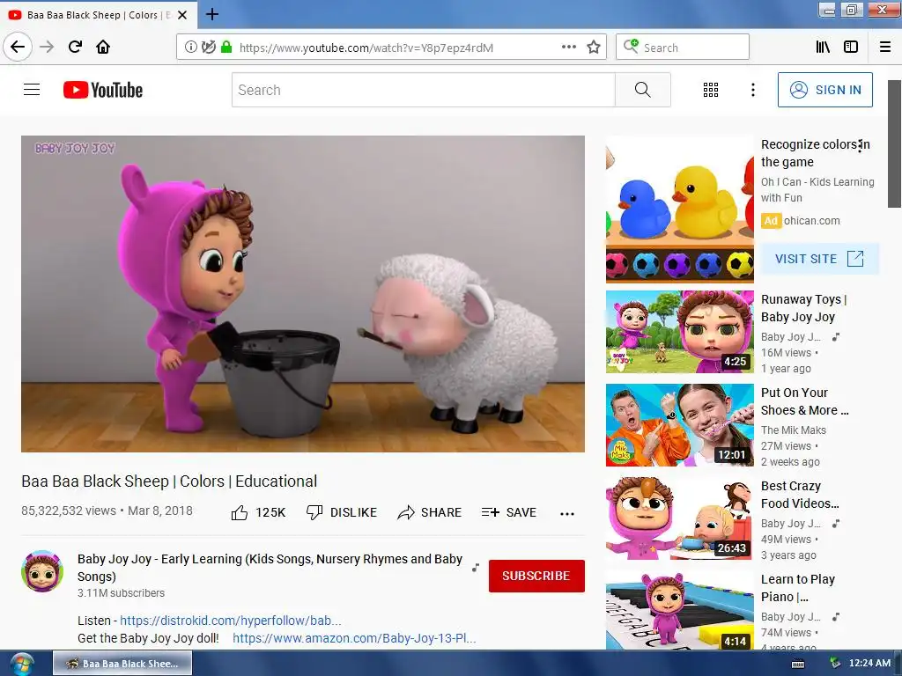
Task: Click the page vertical scrollbar thumb
Action: click(x=895, y=143)
